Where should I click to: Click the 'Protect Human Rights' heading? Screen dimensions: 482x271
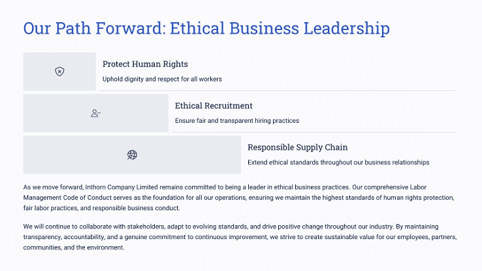145,64
